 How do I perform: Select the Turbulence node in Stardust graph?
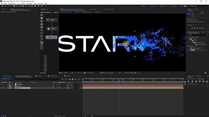(x=52, y=37)
